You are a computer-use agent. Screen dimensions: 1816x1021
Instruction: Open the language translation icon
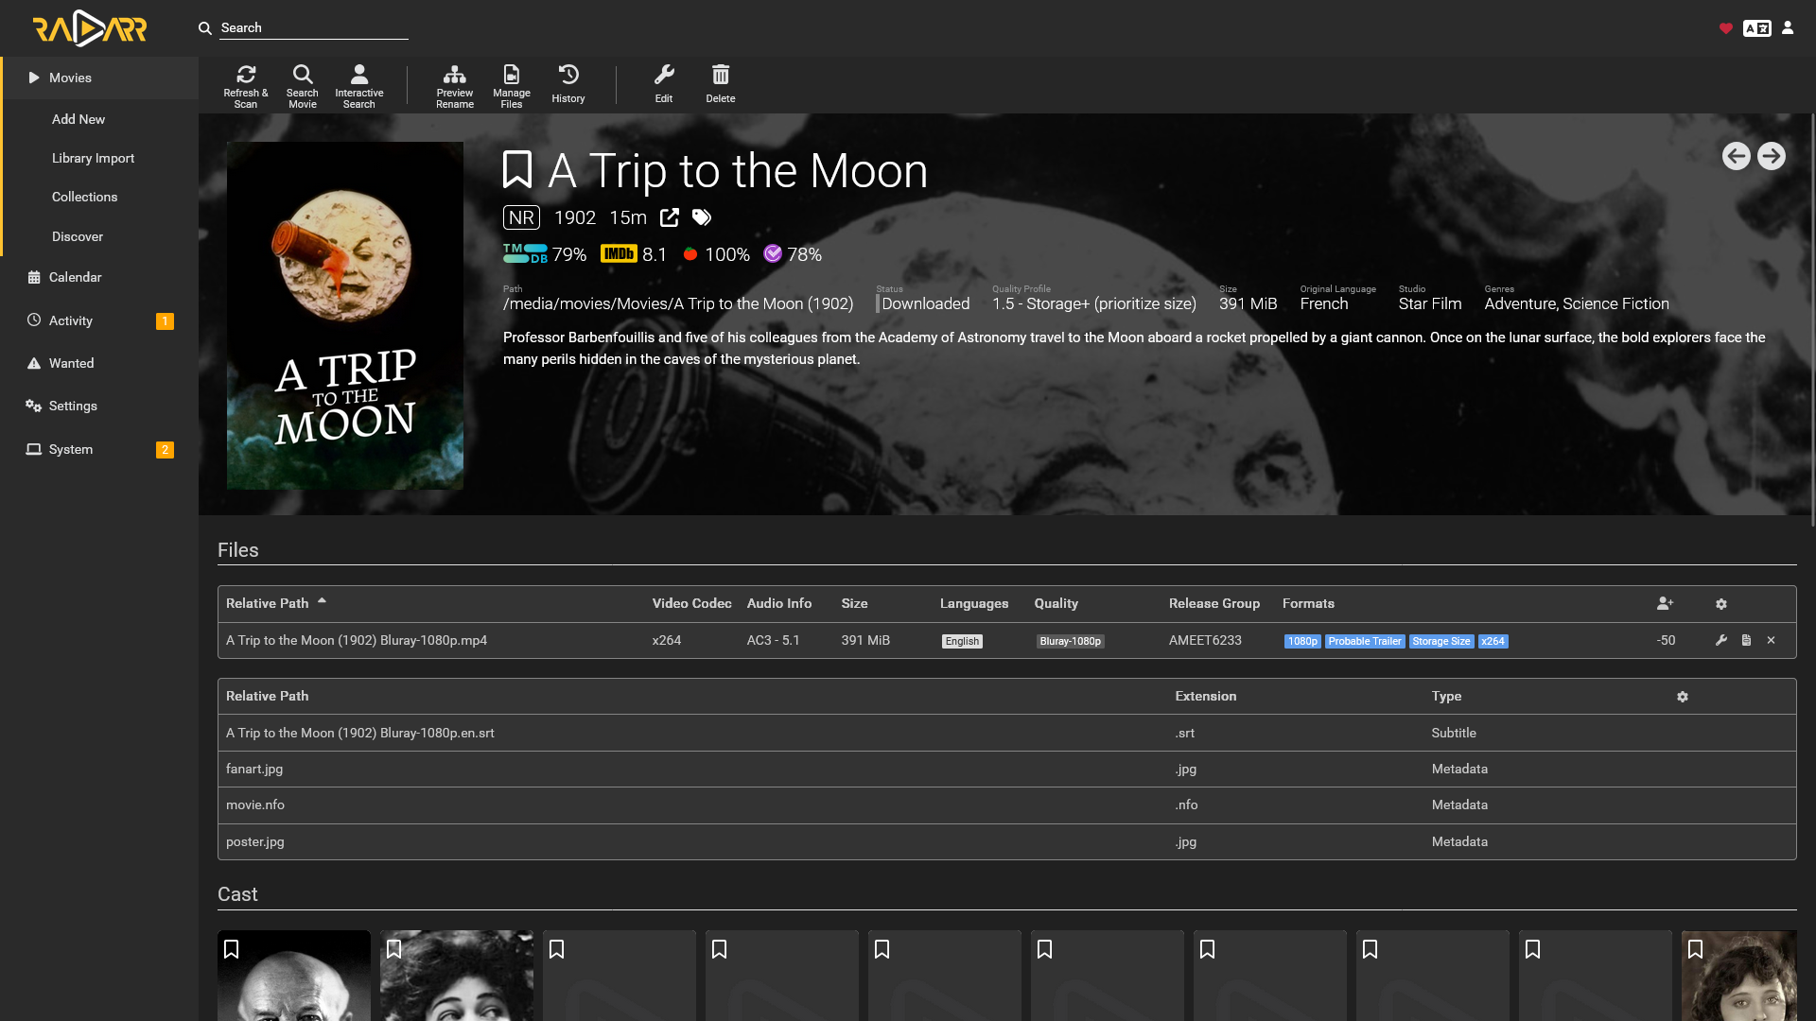click(x=1757, y=28)
